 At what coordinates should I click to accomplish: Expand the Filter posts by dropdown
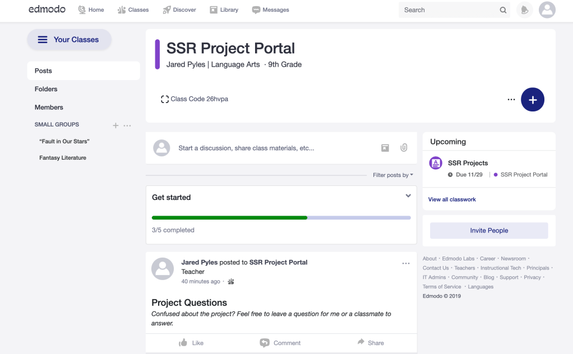click(392, 175)
